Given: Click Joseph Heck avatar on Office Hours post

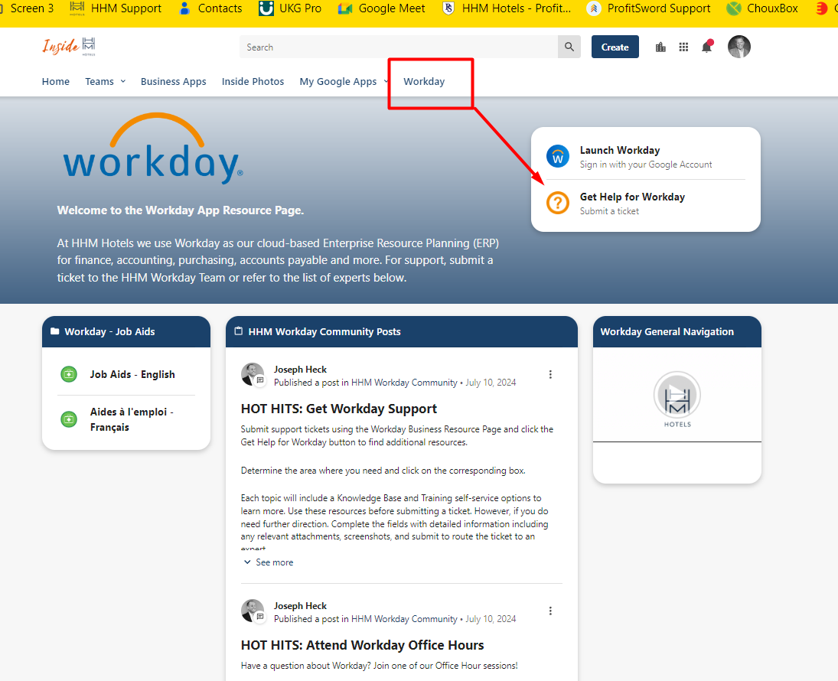Looking at the screenshot, I should (253, 611).
